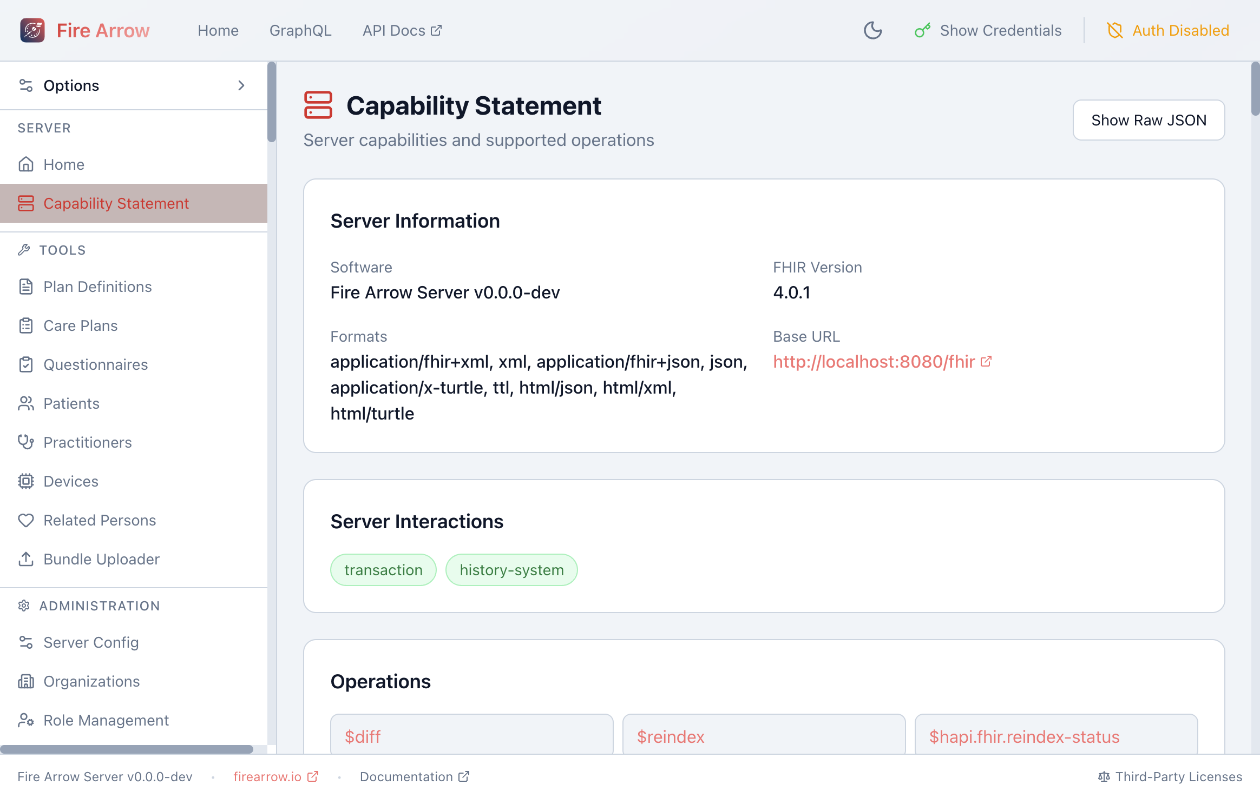
Task: Click the Fire Arrow logo icon
Action: pos(32,30)
